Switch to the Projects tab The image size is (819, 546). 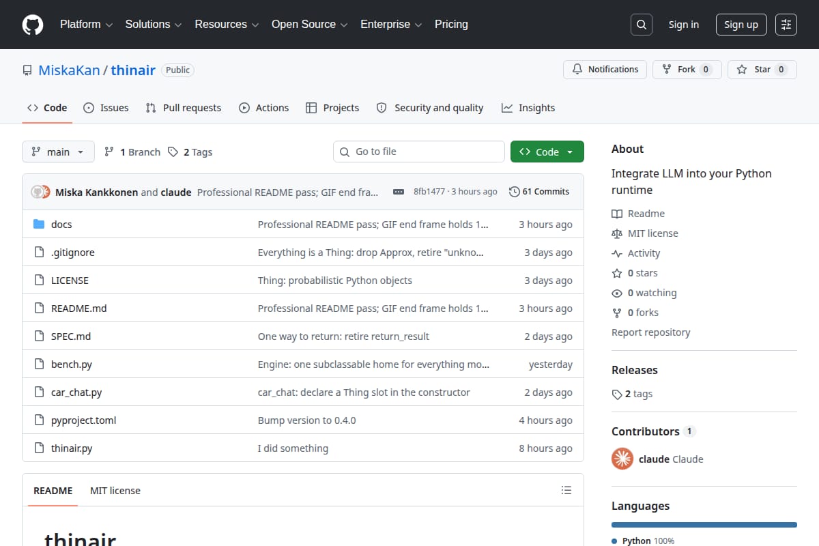tap(332, 108)
